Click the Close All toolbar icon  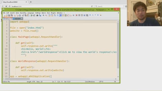[17, 15]
